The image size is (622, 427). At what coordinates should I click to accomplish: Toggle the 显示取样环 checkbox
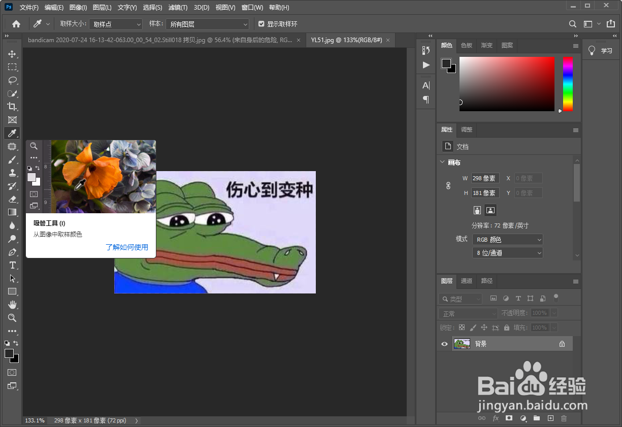(x=261, y=24)
